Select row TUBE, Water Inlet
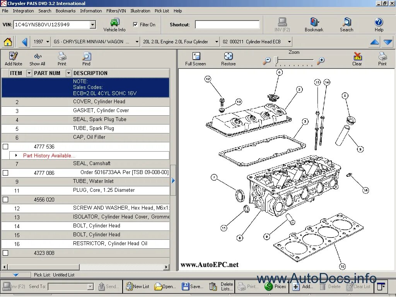 pos(85,181)
